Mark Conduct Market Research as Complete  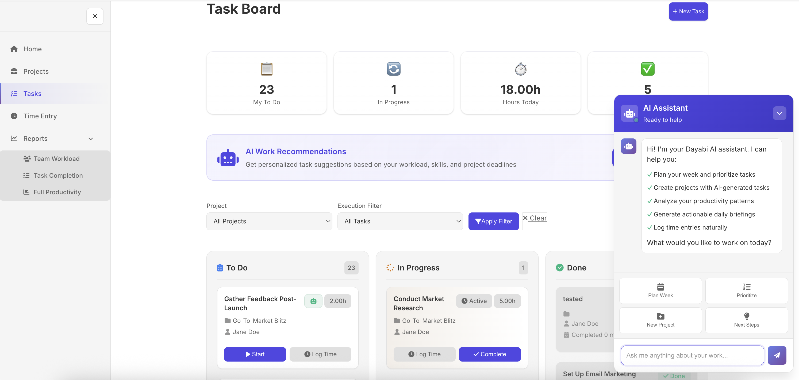click(x=489, y=354)
